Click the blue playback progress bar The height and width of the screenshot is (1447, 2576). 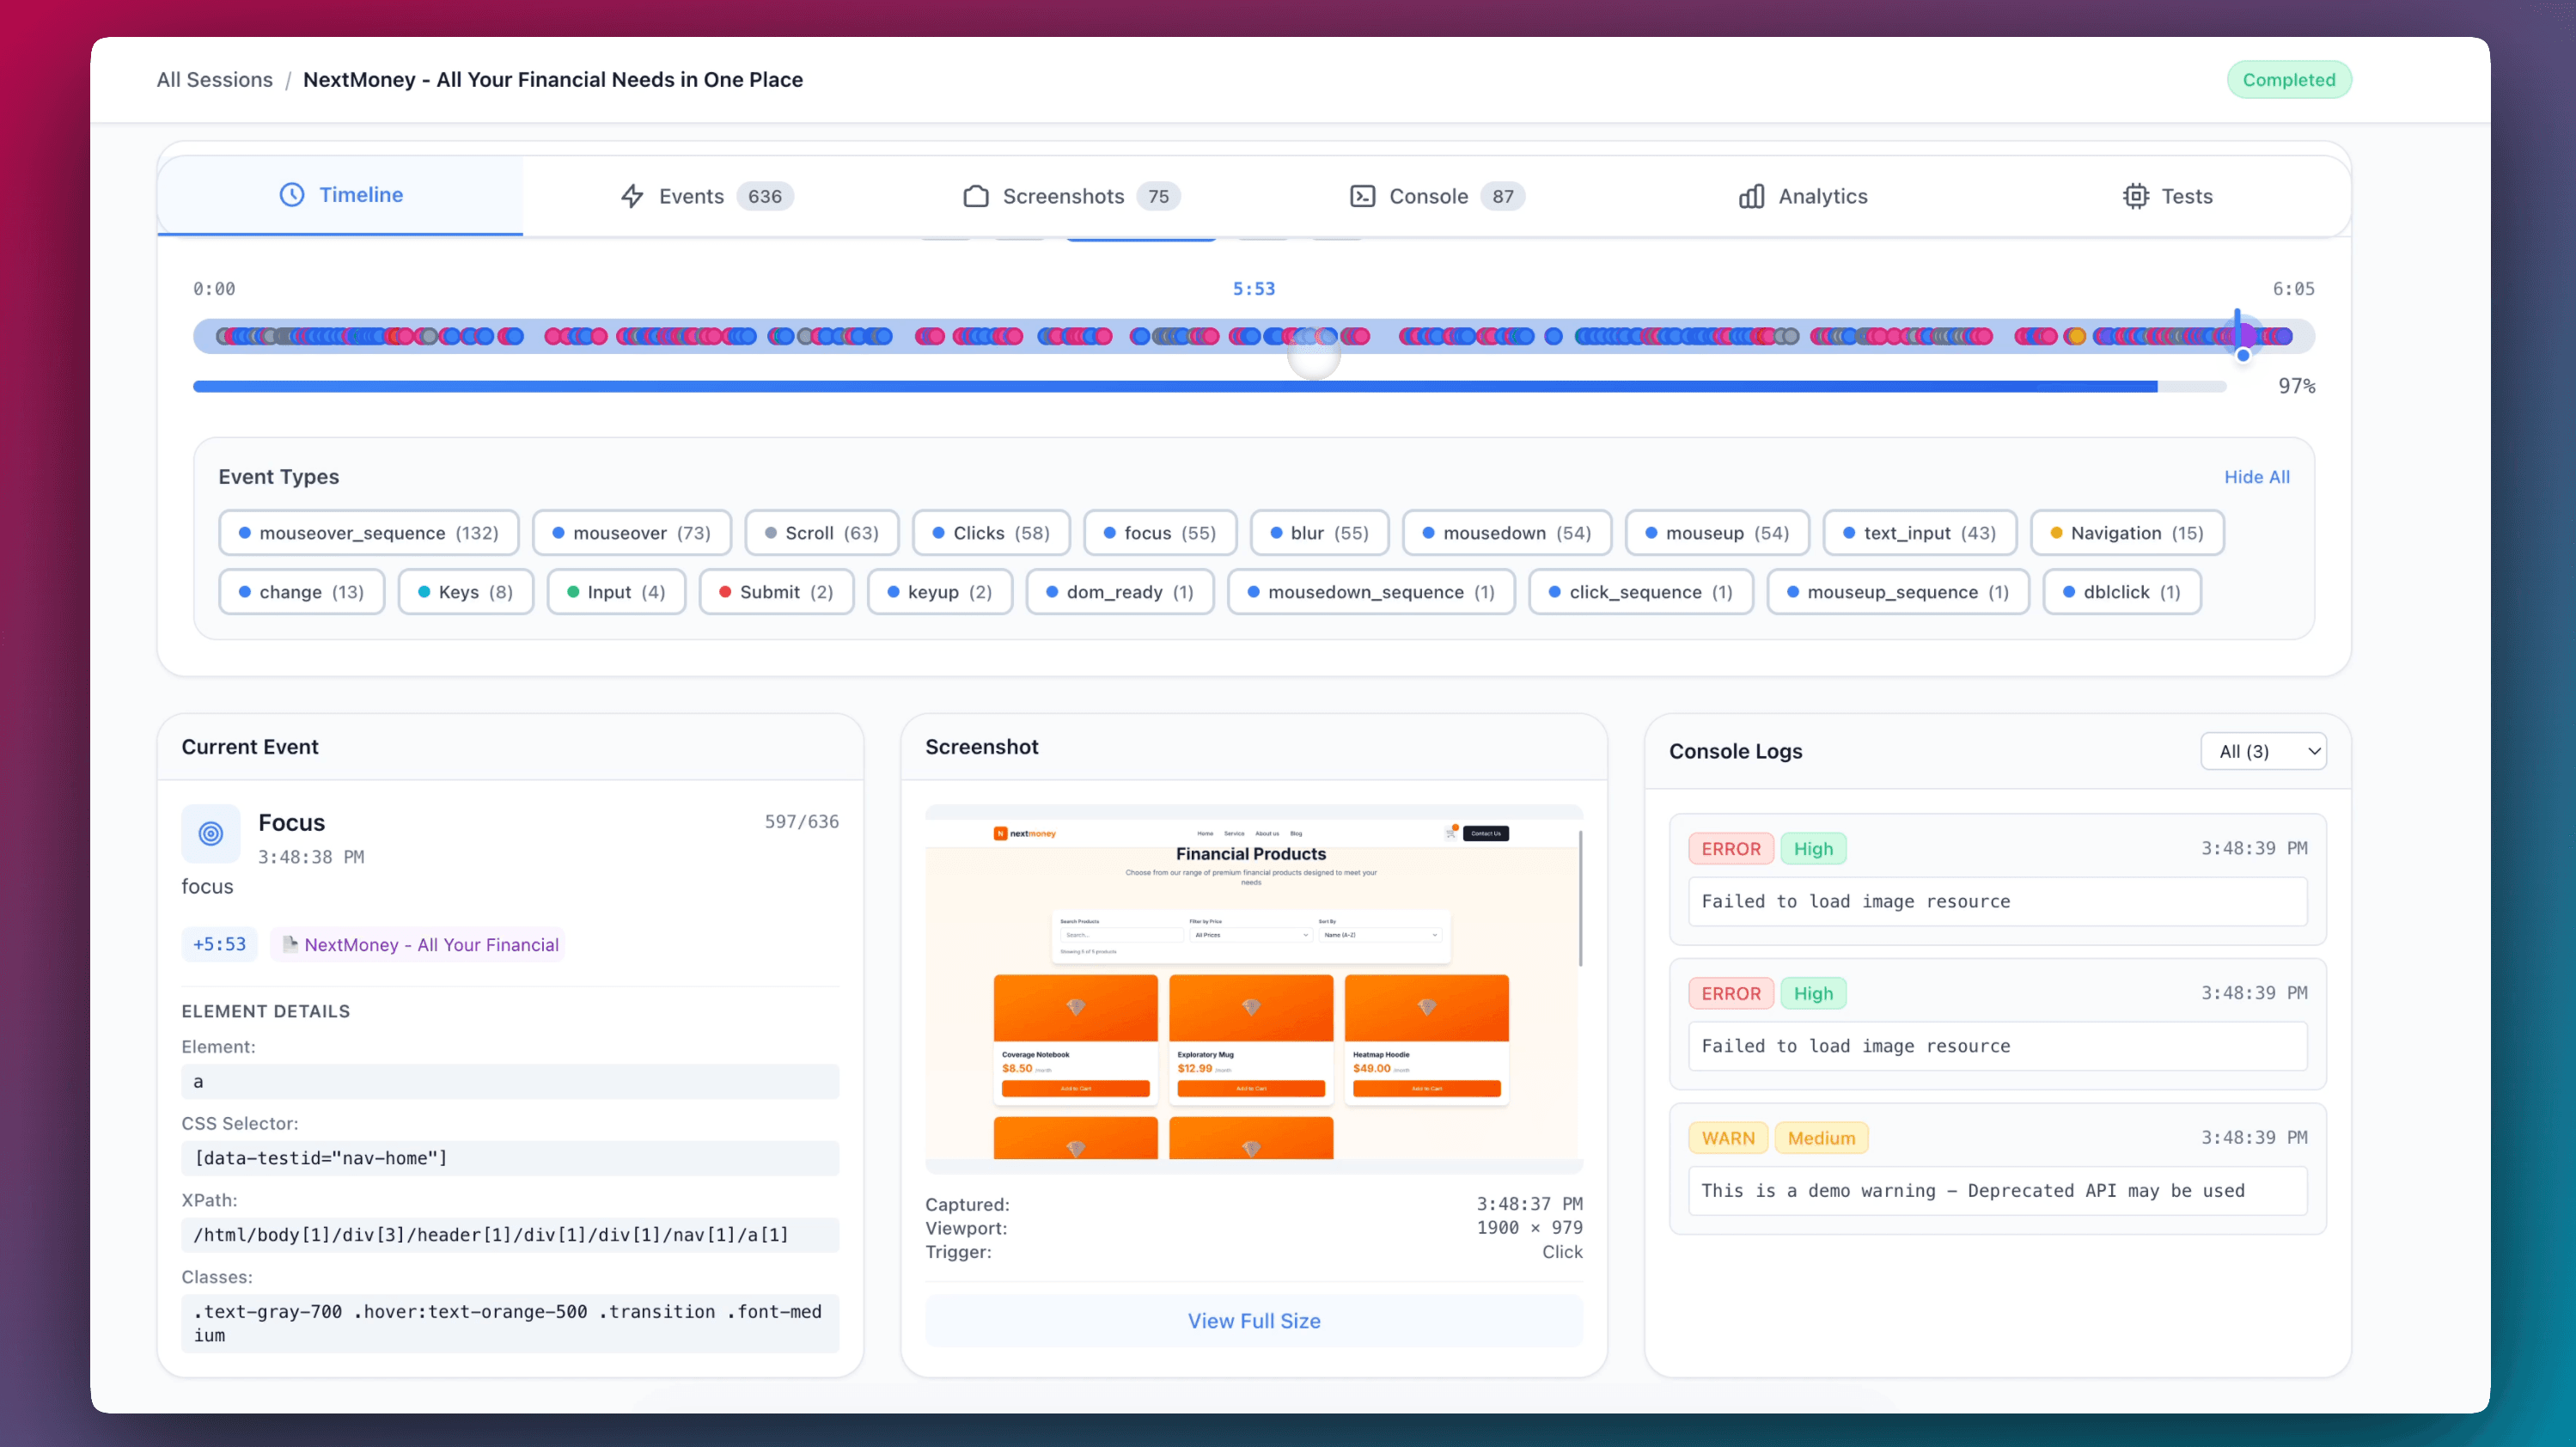pos(1174,386)
